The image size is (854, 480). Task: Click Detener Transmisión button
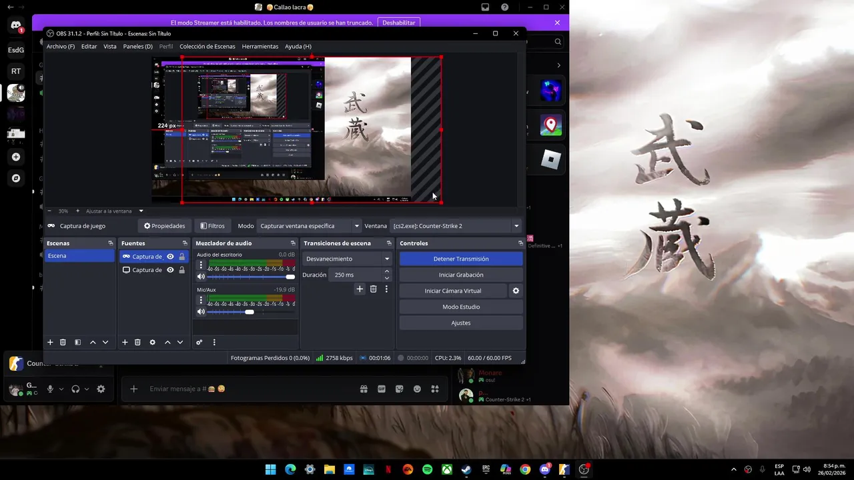point(461,259)
